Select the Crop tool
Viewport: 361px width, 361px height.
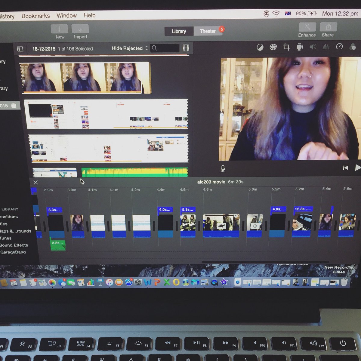click(x=286, y=47)
